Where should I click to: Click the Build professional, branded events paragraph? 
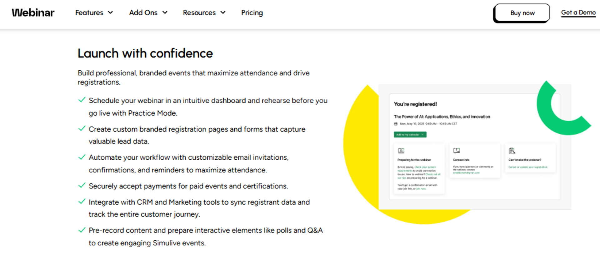tap(194, 77)
